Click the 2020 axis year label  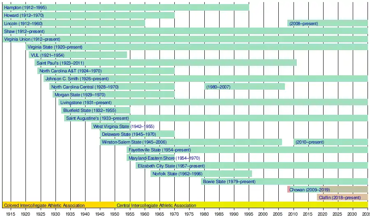coord(323,214)
